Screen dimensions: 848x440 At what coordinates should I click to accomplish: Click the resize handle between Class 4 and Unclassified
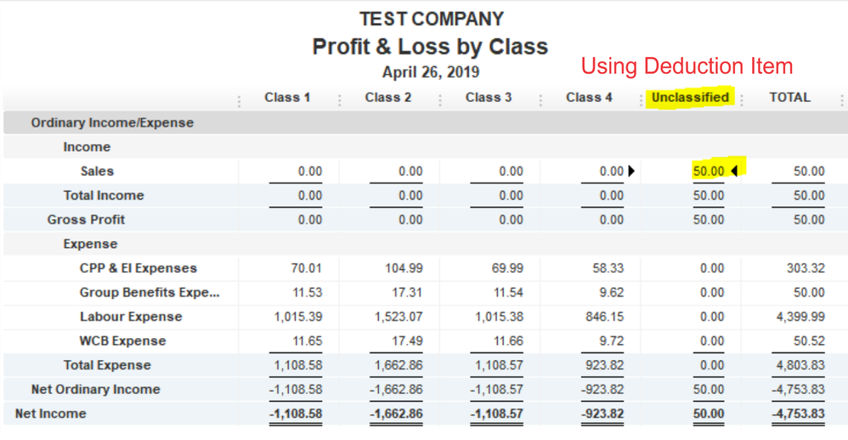pos(640,99)
